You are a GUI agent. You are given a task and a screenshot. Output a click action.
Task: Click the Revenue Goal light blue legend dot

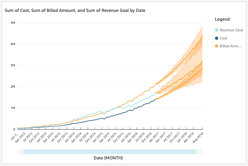pos(216,30)
